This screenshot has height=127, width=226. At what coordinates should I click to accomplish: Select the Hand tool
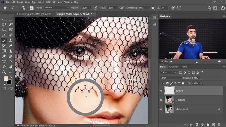click(x=11, y=67)
